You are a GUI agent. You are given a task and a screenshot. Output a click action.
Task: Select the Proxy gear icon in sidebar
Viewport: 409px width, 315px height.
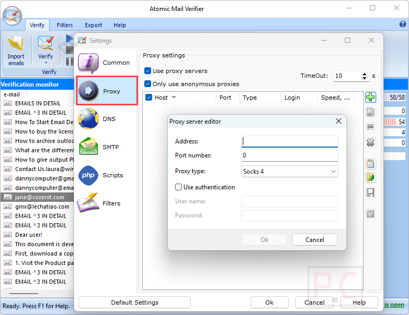tap(89, 91)
